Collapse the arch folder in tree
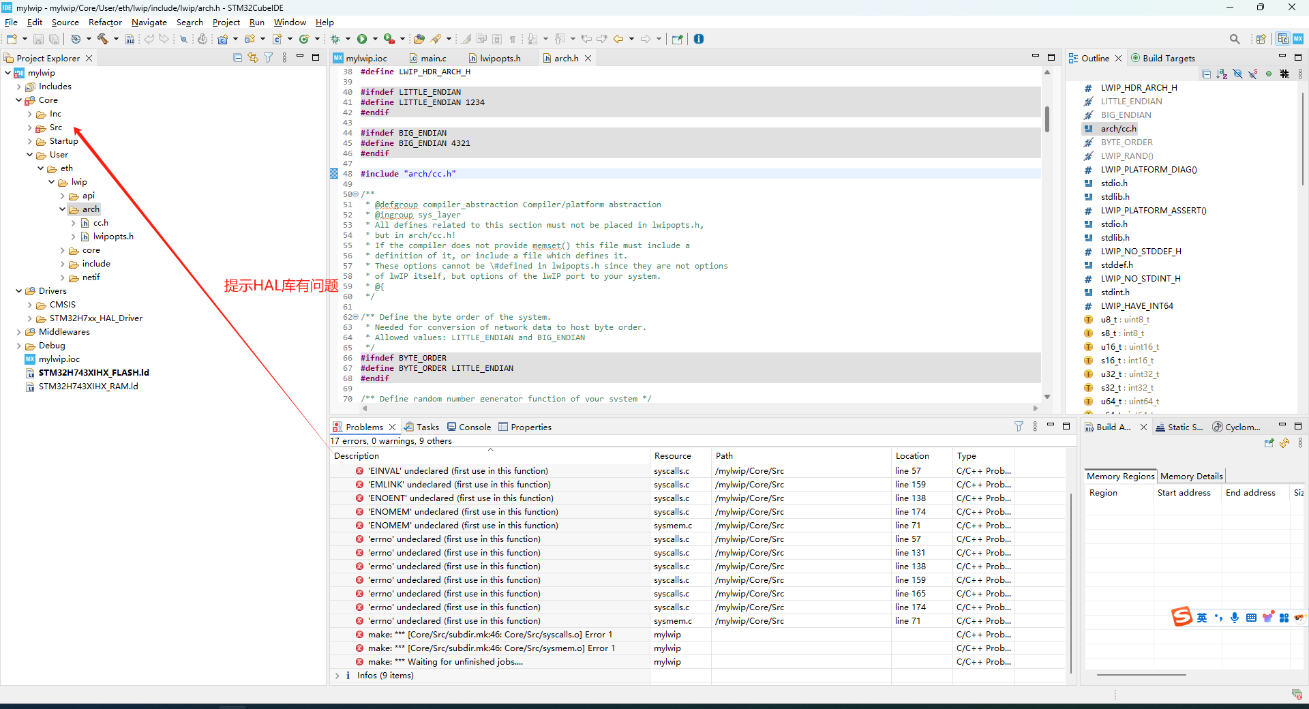1309x709 pixels. point(62,209)
